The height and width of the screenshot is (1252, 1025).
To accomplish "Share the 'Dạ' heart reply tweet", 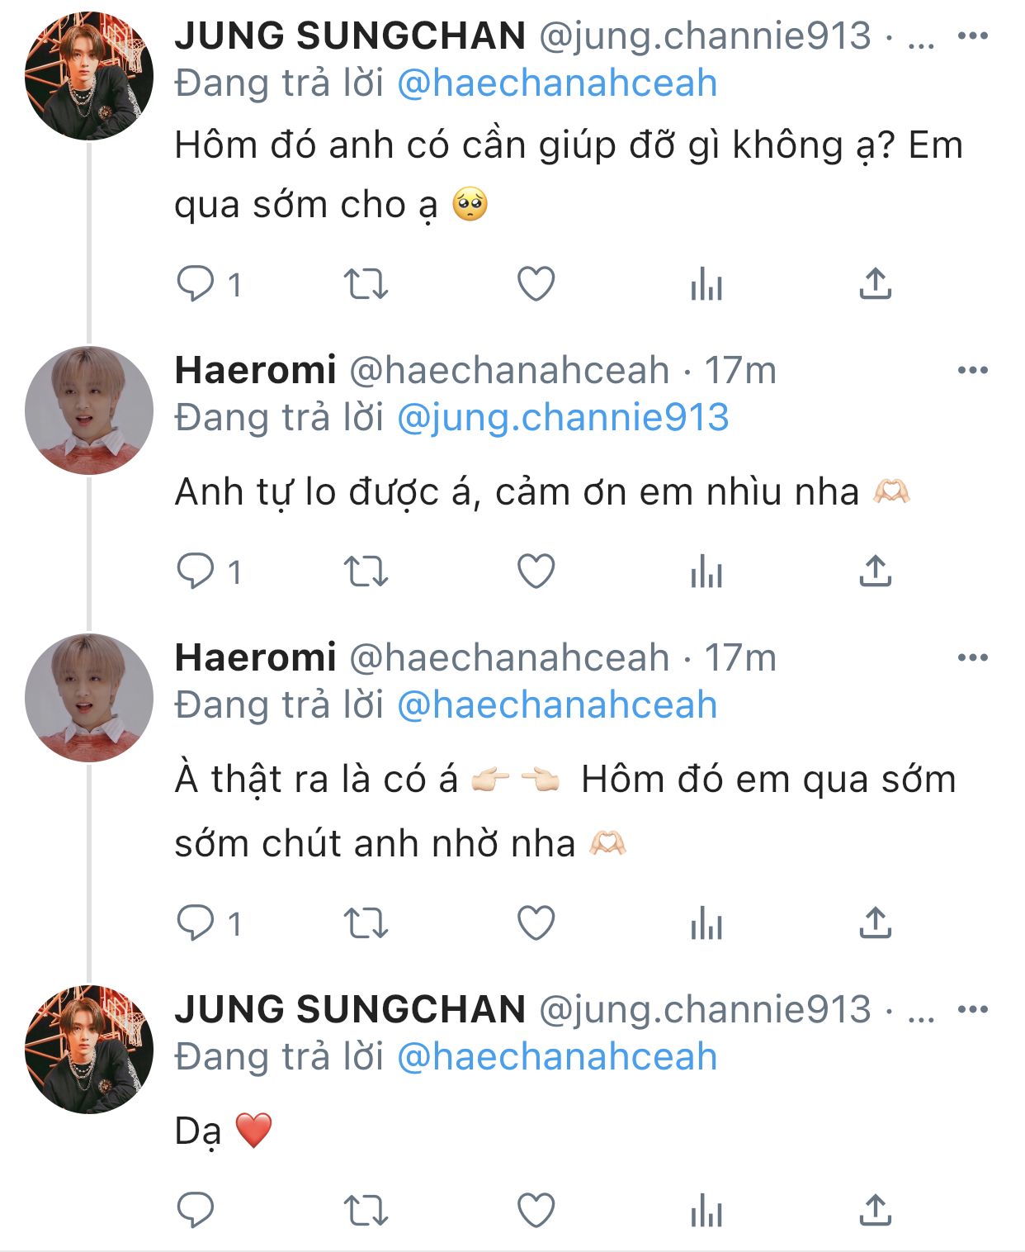I will [x=875, y=1211].
